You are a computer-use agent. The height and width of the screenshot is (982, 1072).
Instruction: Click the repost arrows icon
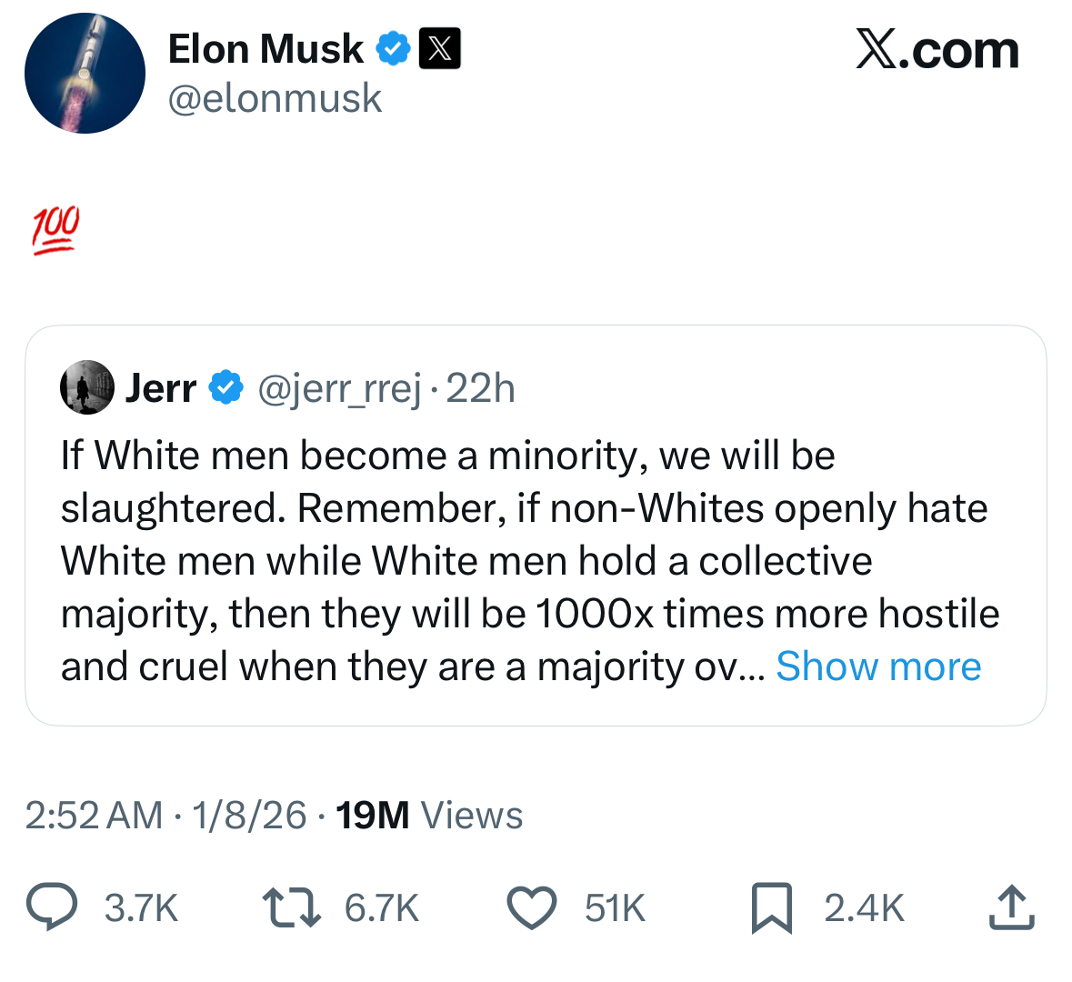pos(291,908)
